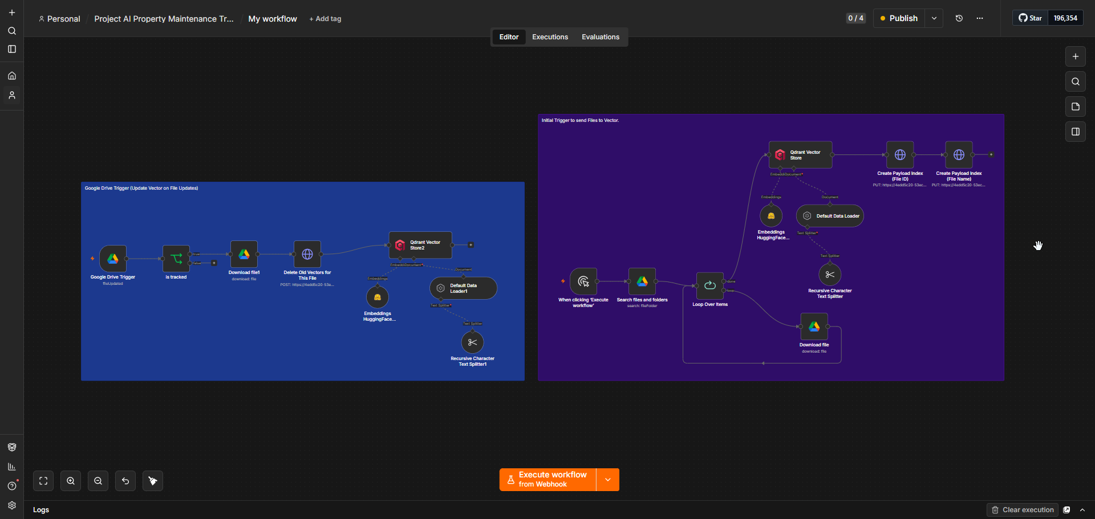Add a sticky note from right toolbar
Screen dimensions: 1095x519
(1076, 107)
